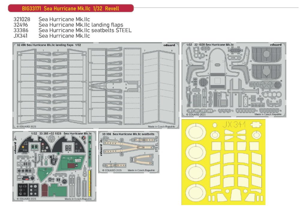Open the 32 496 landing flaps fret image
The width and height of the screenshot is (300, 214).
(x=96, y=85)
